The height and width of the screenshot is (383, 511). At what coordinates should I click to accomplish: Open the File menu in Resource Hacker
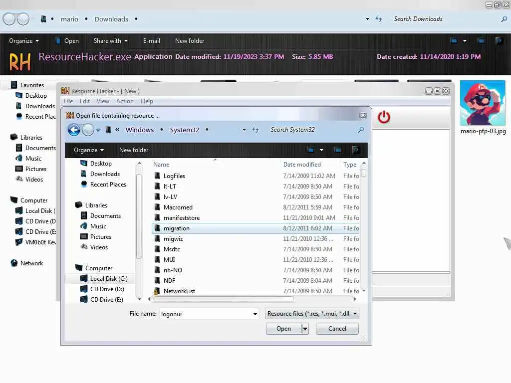(x=68, y=101)
